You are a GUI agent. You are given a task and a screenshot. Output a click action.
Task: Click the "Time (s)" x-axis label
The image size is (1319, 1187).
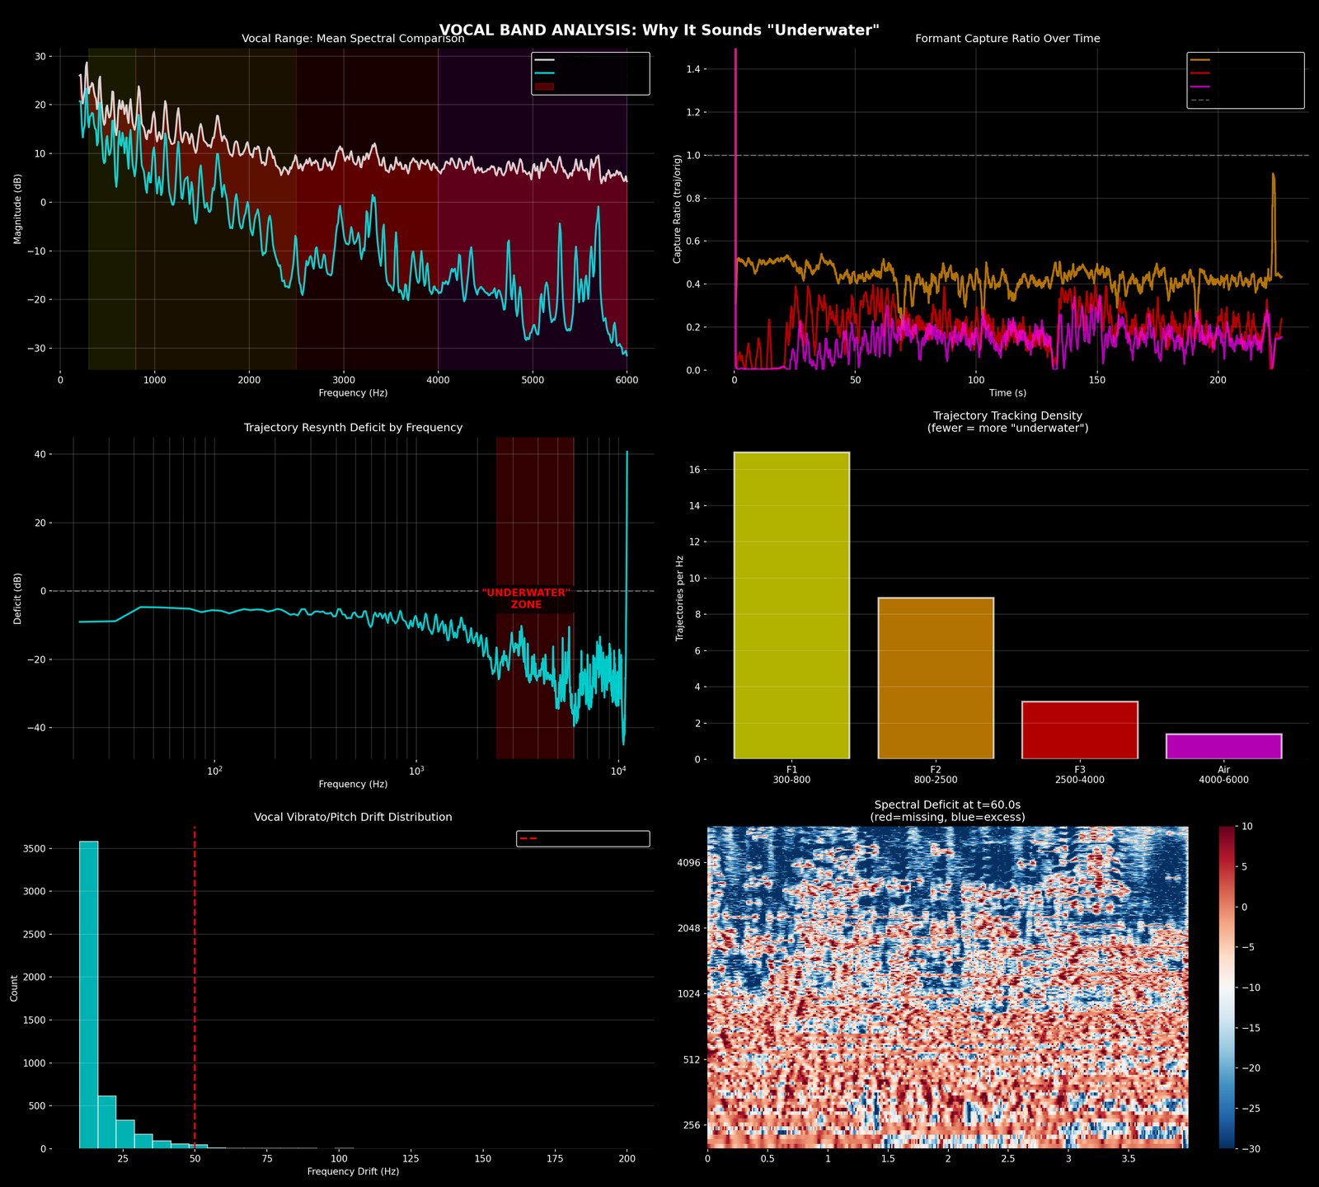click(x=1007, y=393)
